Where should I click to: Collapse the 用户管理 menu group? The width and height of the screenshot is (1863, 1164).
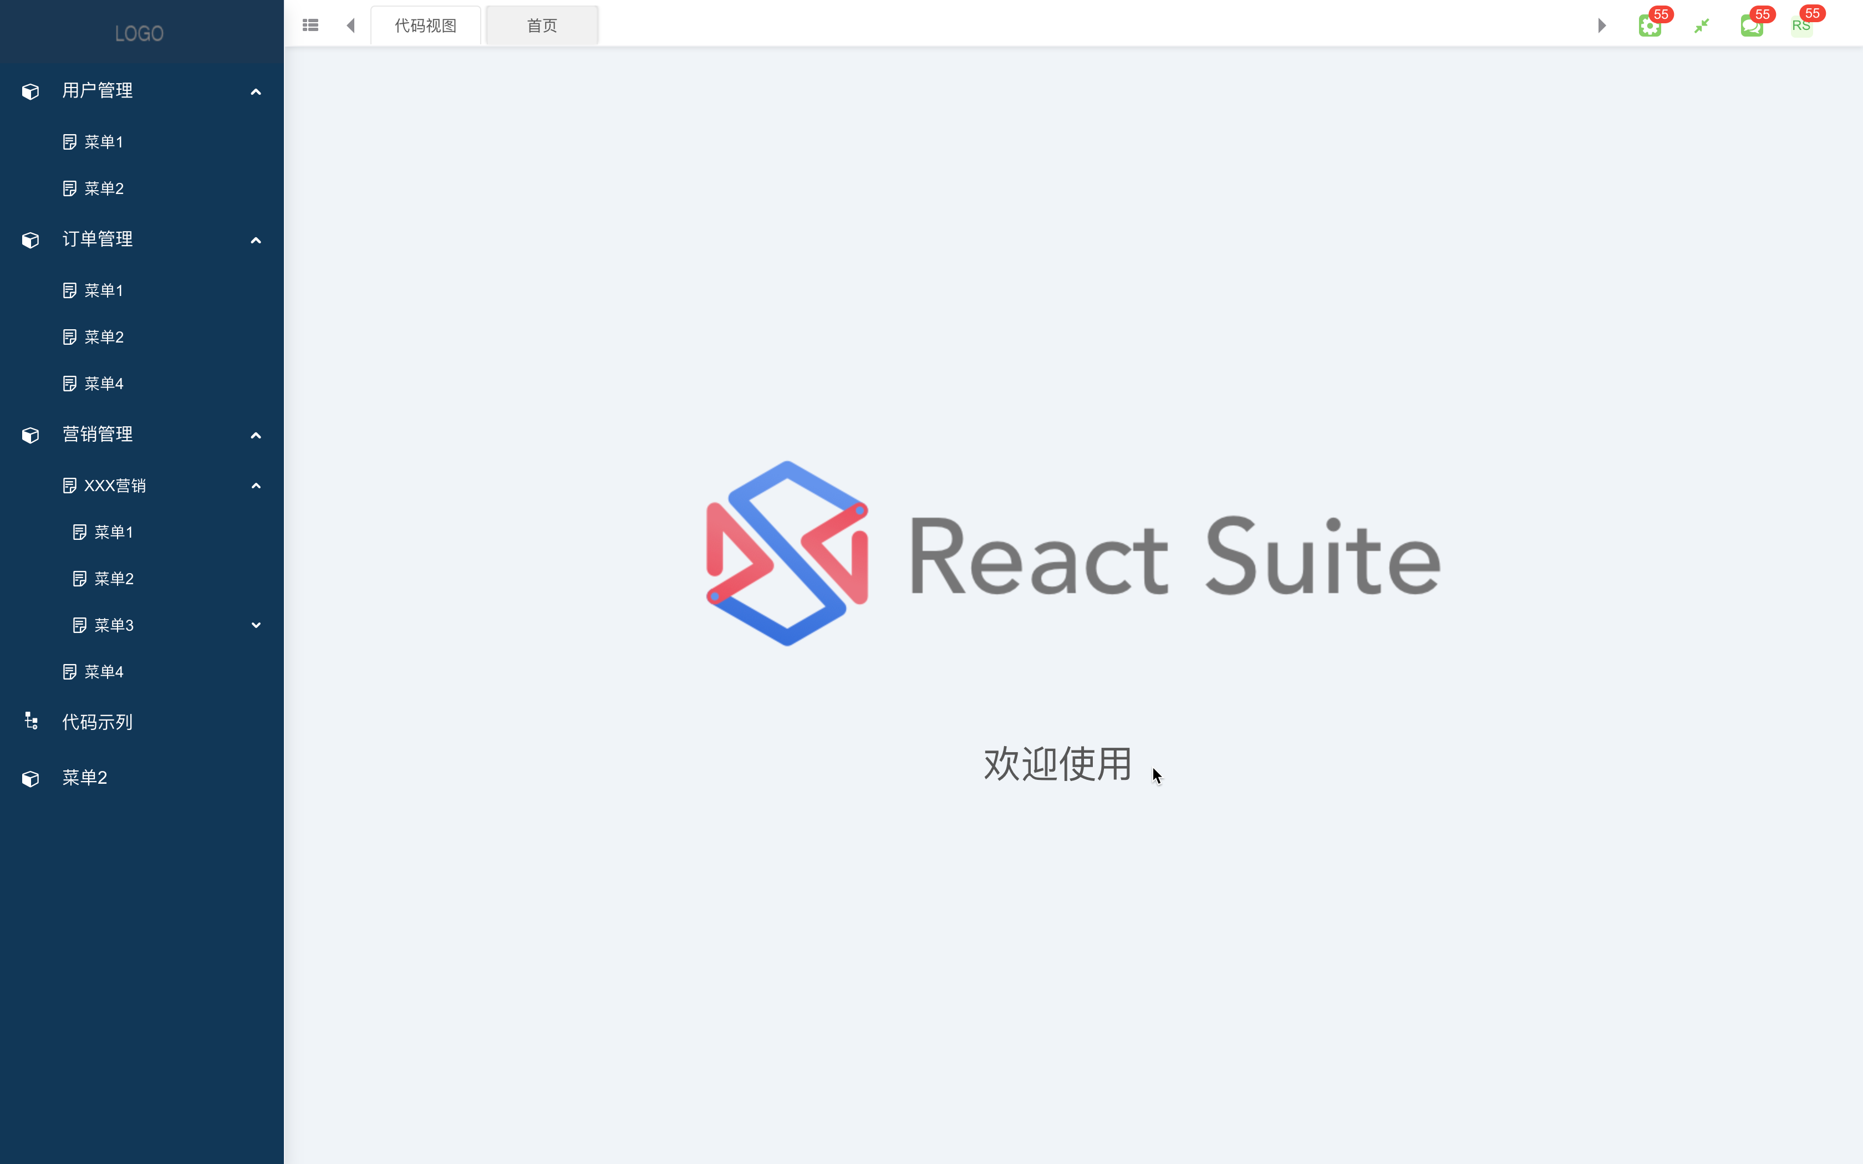click(256, 91)
